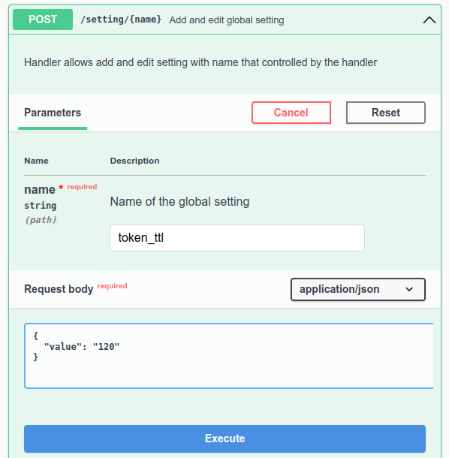This screenshot has height=458, width=449.
Task: Reset the request parameters
Action: pos(386,113)
